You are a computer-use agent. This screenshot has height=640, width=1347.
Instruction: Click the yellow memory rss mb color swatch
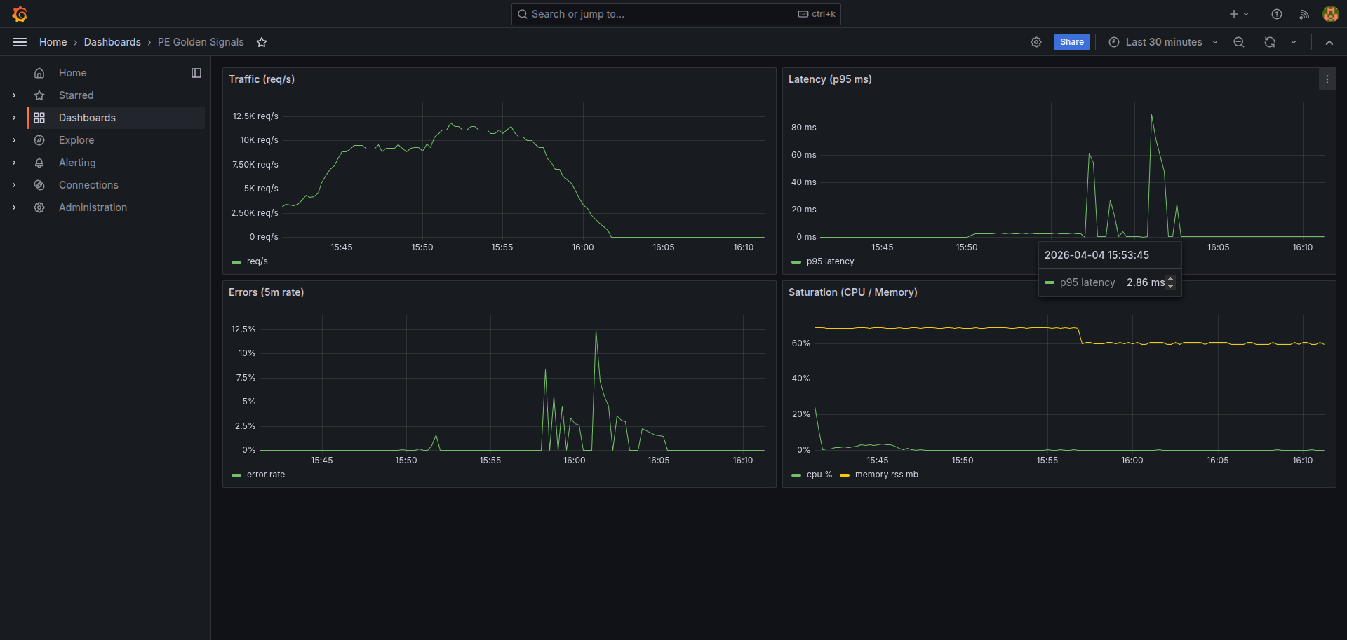(x=845, y=475)
